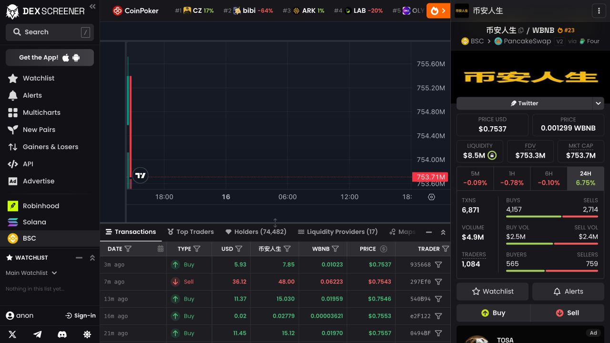610x343 pixels.
Task: Expand transactions panel with up chevrons
Action: 443,232
